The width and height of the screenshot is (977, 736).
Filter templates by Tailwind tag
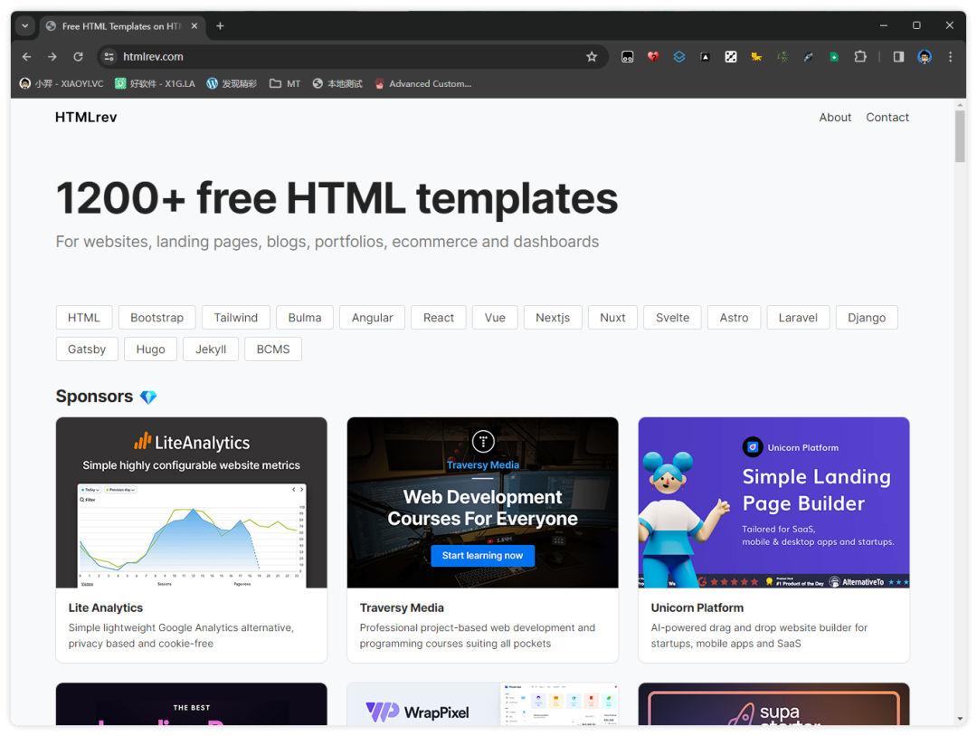[235, 318]
